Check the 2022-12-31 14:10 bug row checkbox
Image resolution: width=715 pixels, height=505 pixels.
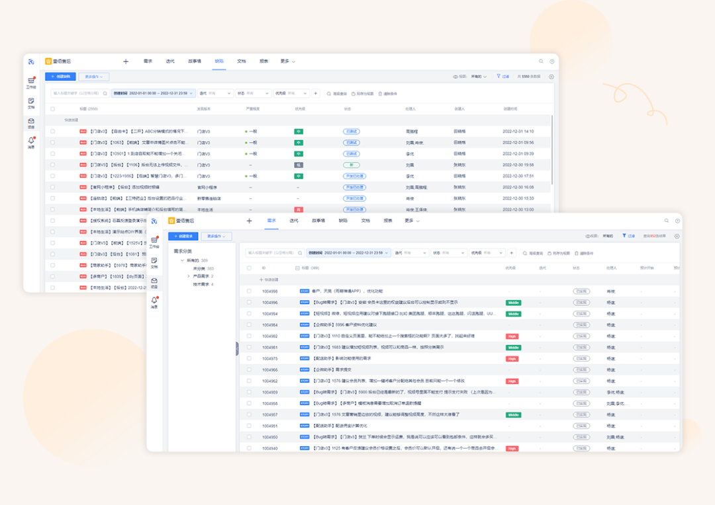coord(52,131)
